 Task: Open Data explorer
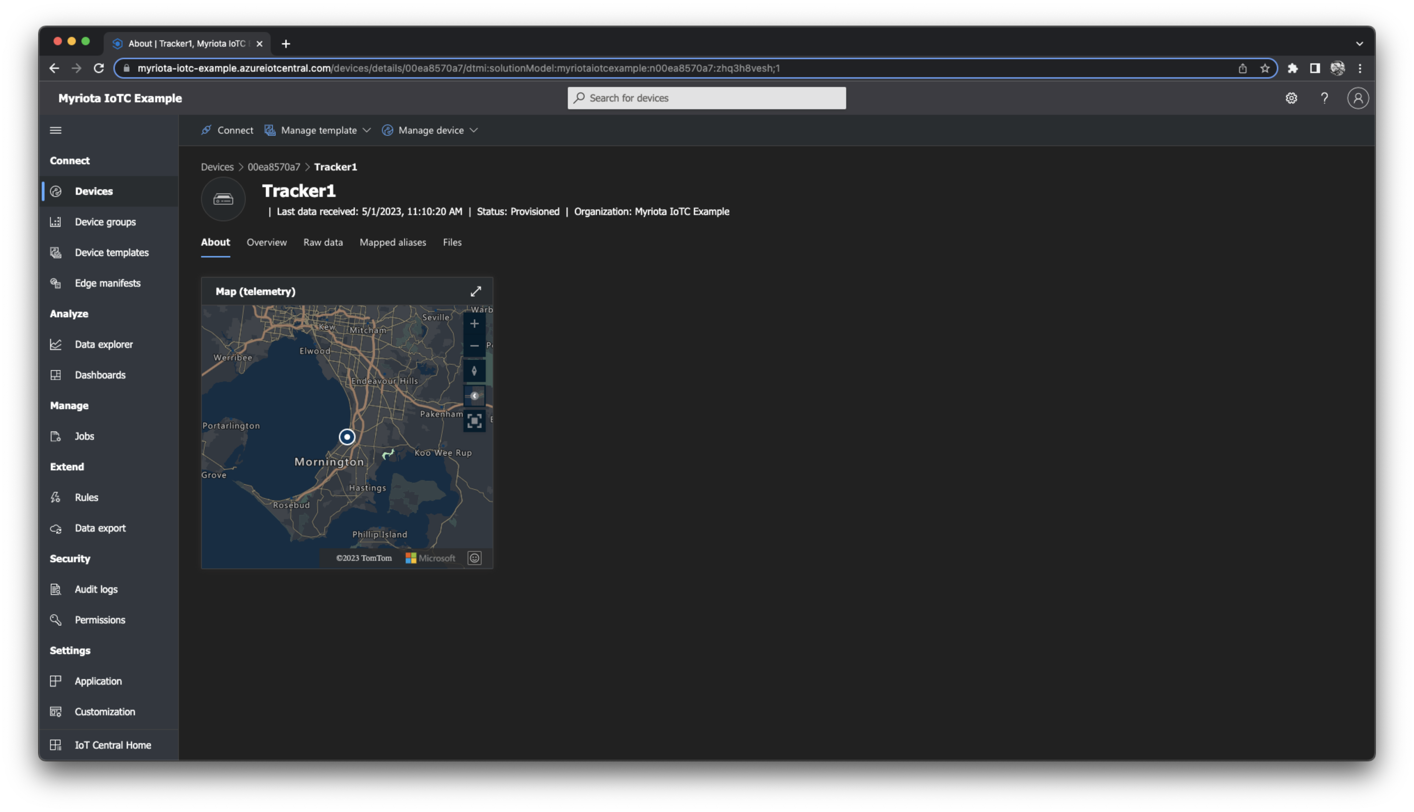coord(103,344)
